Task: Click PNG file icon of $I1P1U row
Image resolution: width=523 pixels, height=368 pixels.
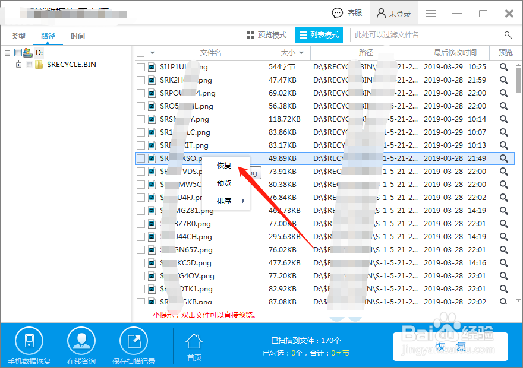Action: click(152, 67)
